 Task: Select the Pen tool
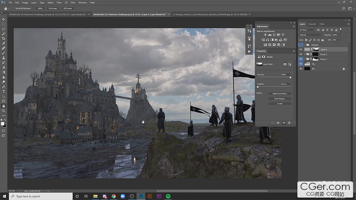point(3,87)
